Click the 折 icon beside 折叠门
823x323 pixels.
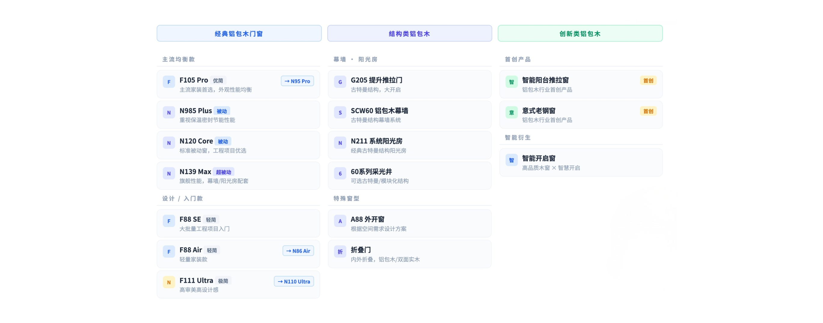(340, 252)
